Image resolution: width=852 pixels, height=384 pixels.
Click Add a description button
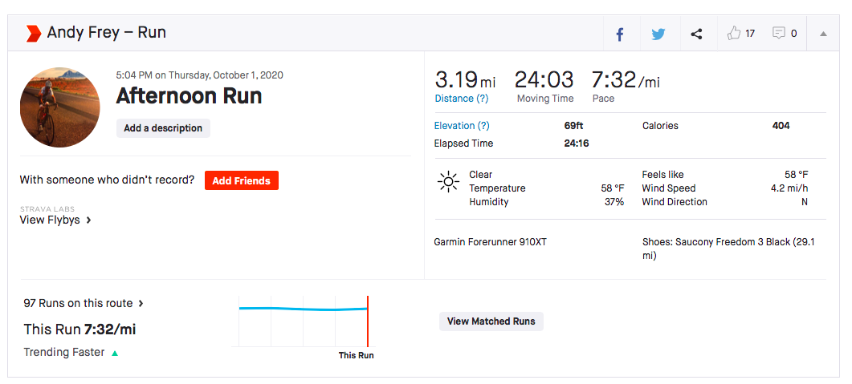pyautogui.click(x=163, y=128)
